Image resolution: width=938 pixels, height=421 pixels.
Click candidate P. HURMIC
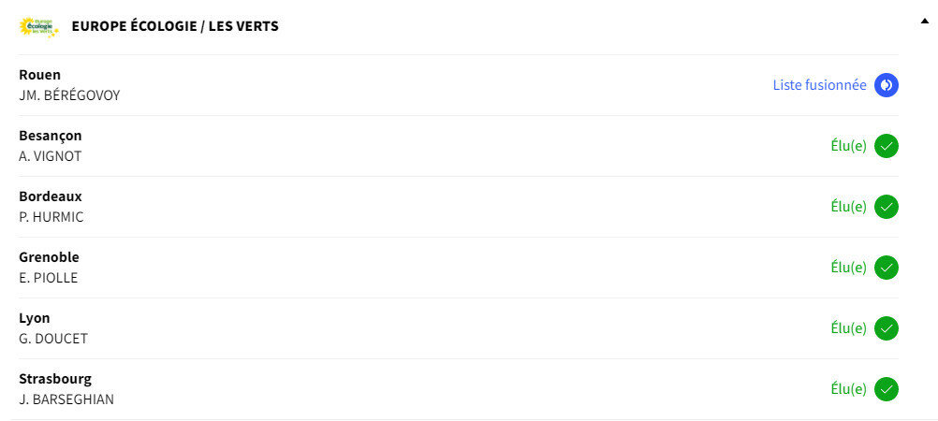pos(51,217)
